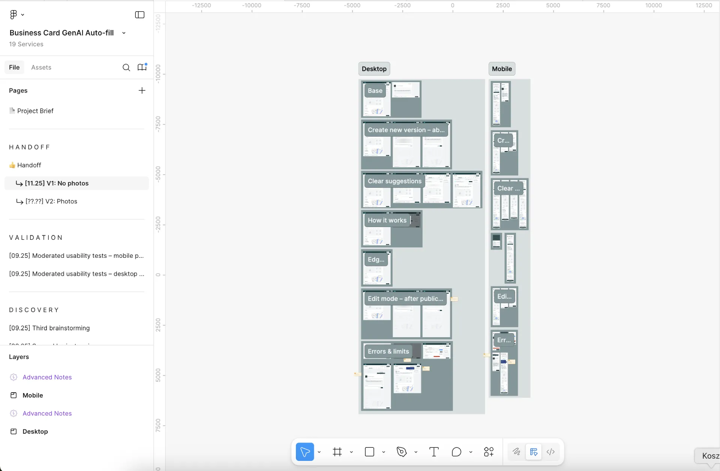Expand the file name dropdown chevron

124,33
